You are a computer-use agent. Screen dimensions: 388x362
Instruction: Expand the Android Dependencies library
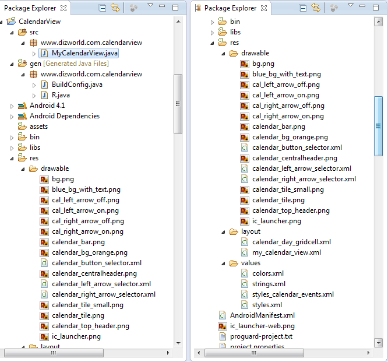[12, 117]
